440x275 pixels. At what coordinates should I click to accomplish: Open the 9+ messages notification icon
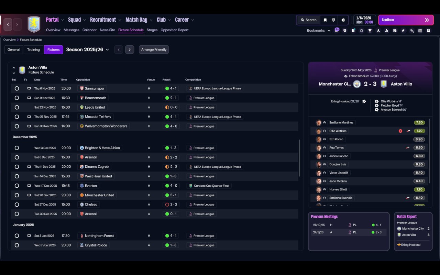[x=337, y=30]
